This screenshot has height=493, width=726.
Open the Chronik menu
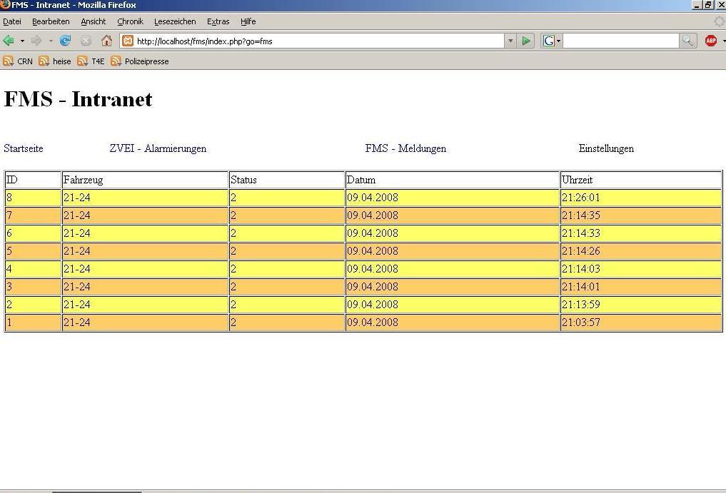pos(130,21)
